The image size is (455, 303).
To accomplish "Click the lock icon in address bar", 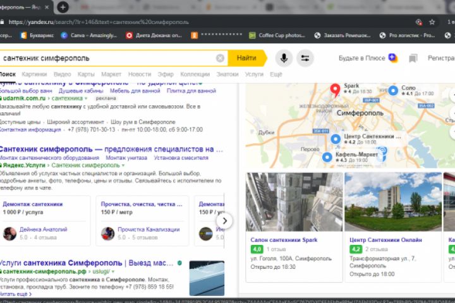I will click(x=2, y=22).
